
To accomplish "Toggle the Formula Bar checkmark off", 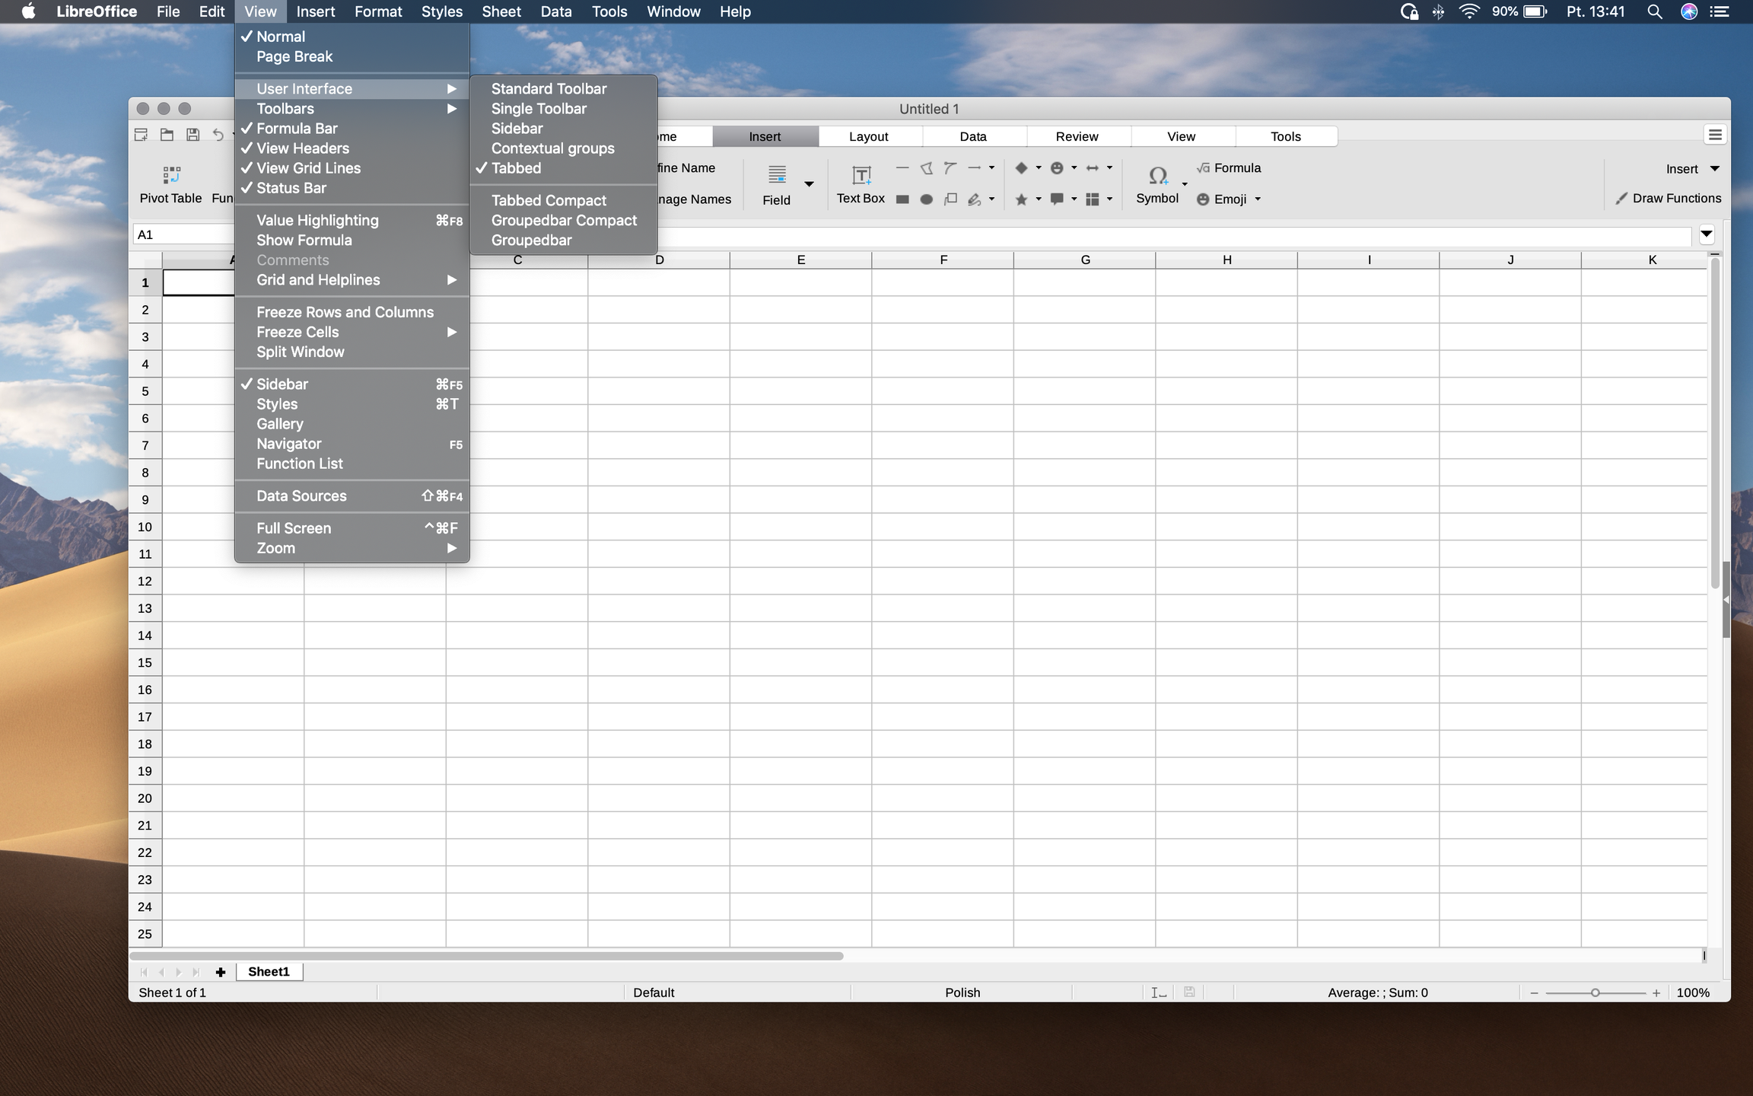I will click(x=352, y=129).
